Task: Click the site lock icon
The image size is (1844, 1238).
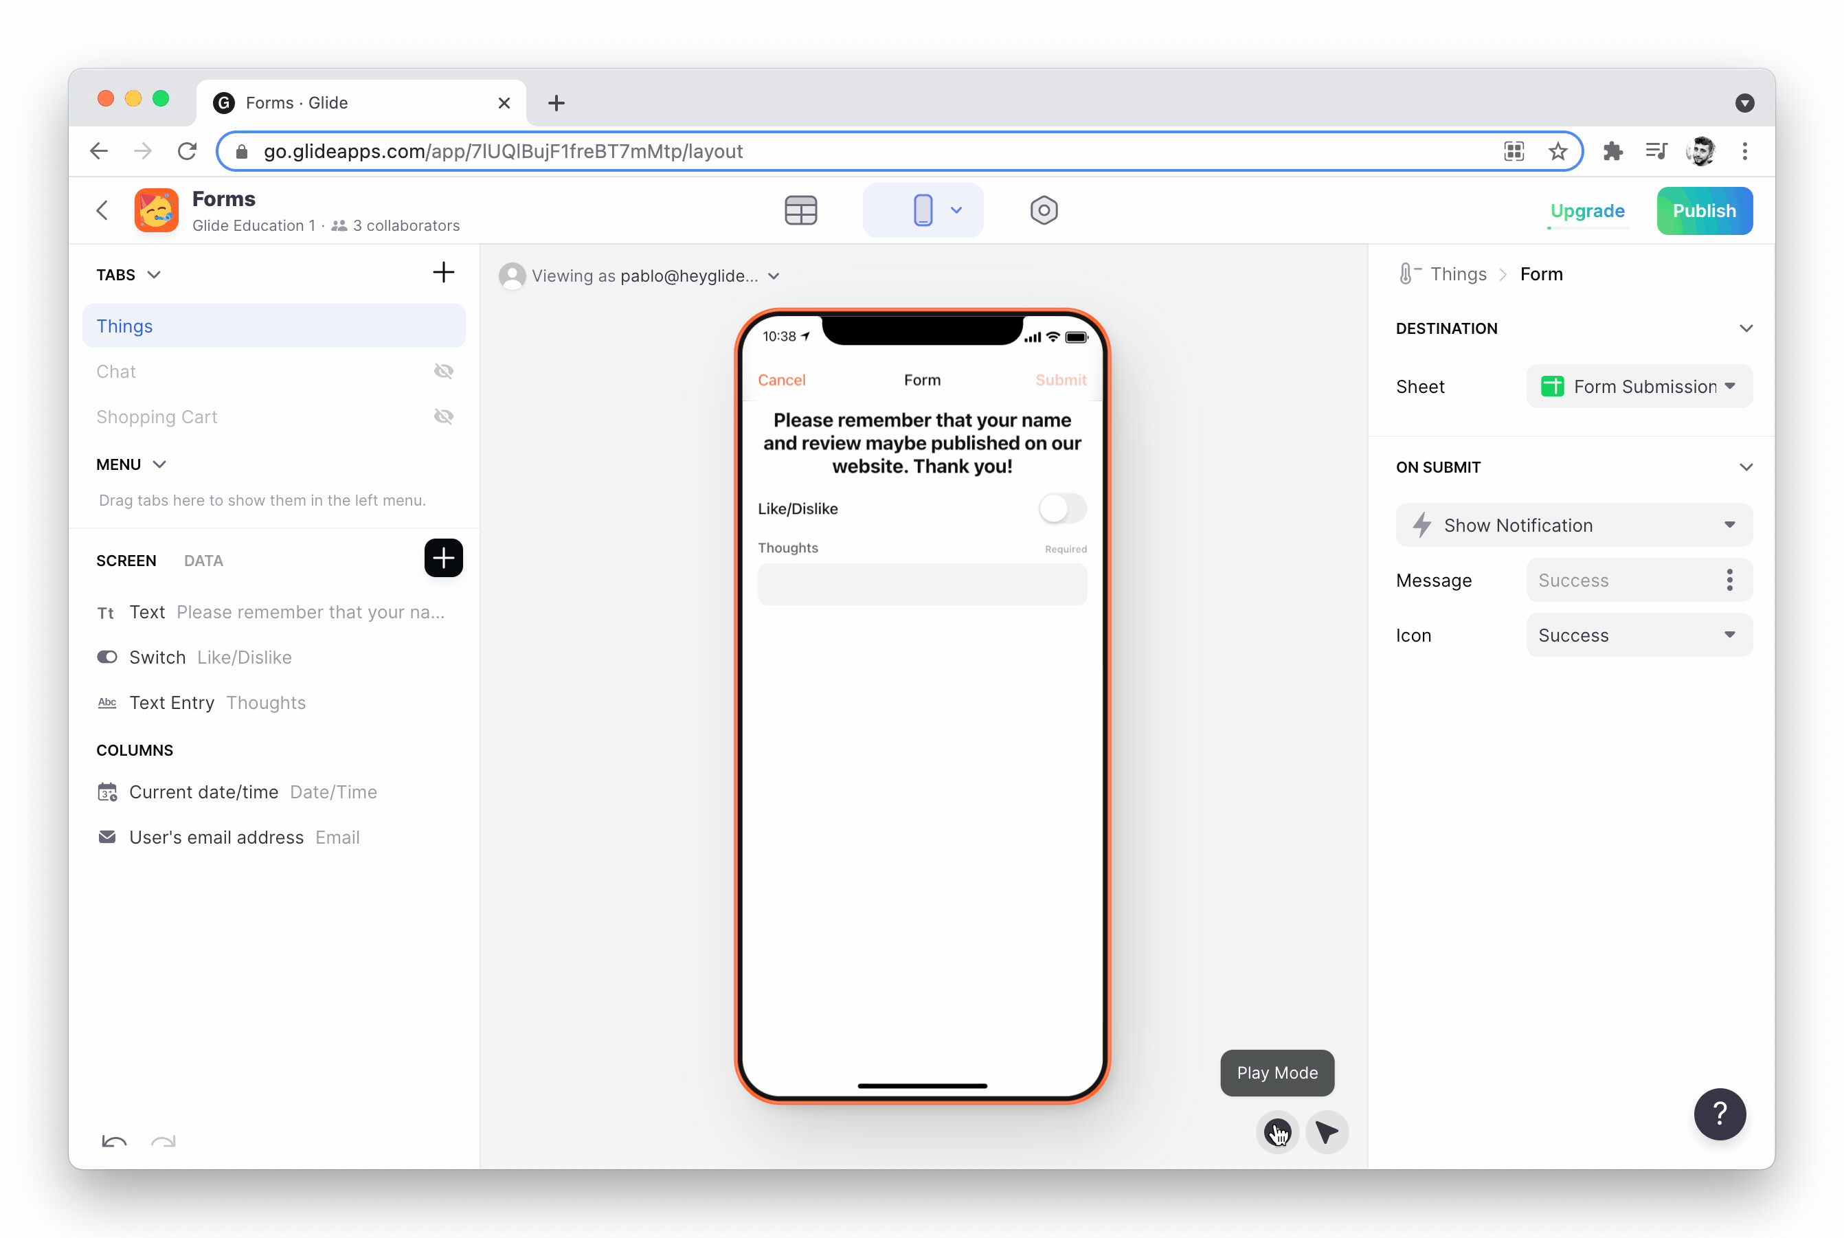Action: point(242,152)
